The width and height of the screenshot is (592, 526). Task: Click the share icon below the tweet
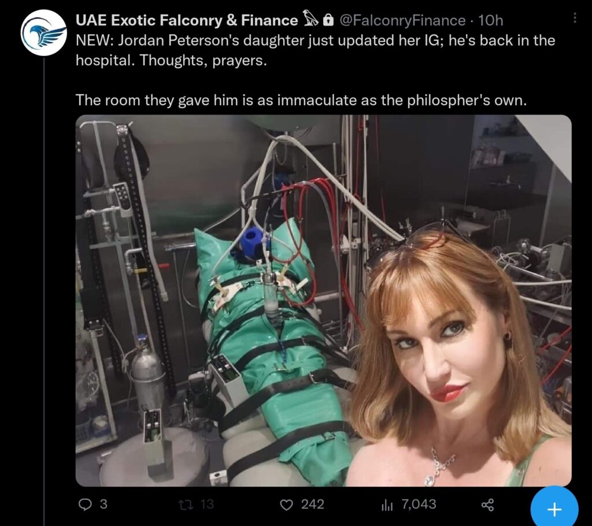pyautogui.click(x=487, y=505)
